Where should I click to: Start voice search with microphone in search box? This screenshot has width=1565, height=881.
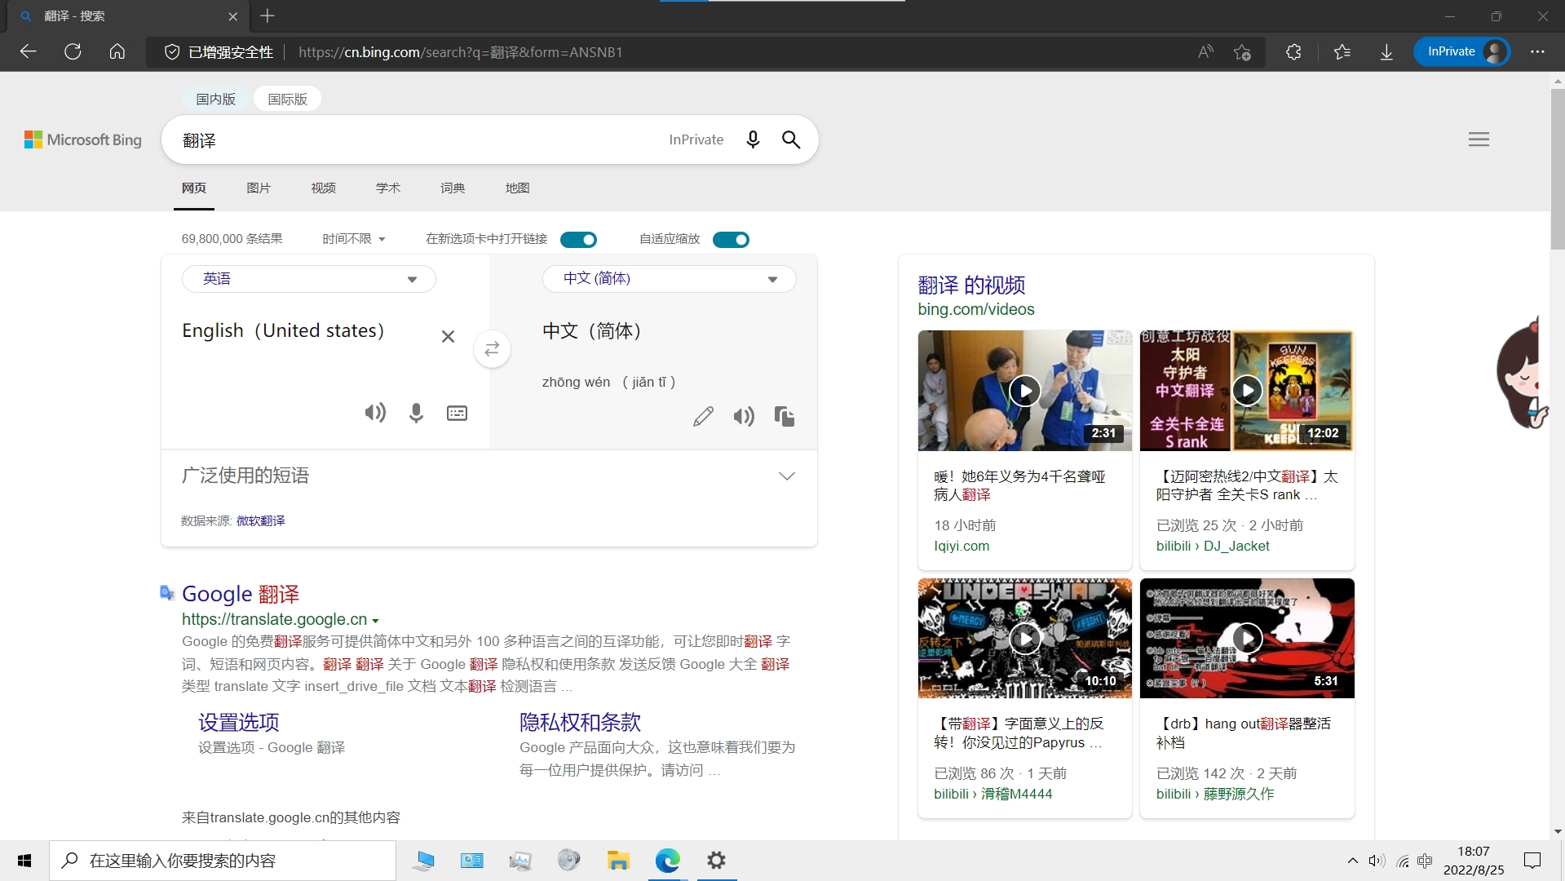753,139
